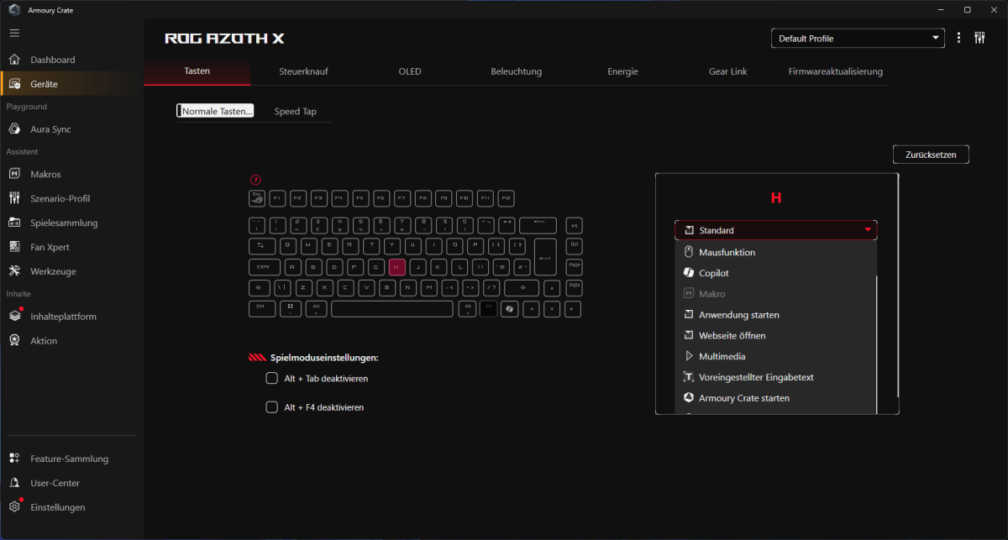
Task: Expand the Default Profile dropdown
Action: click(x=858, y=39)
